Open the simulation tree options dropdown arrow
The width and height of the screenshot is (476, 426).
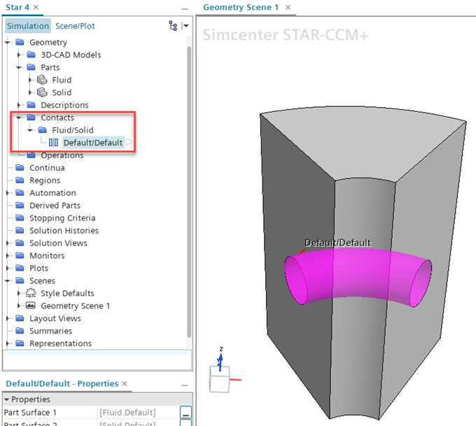point(185,26)
